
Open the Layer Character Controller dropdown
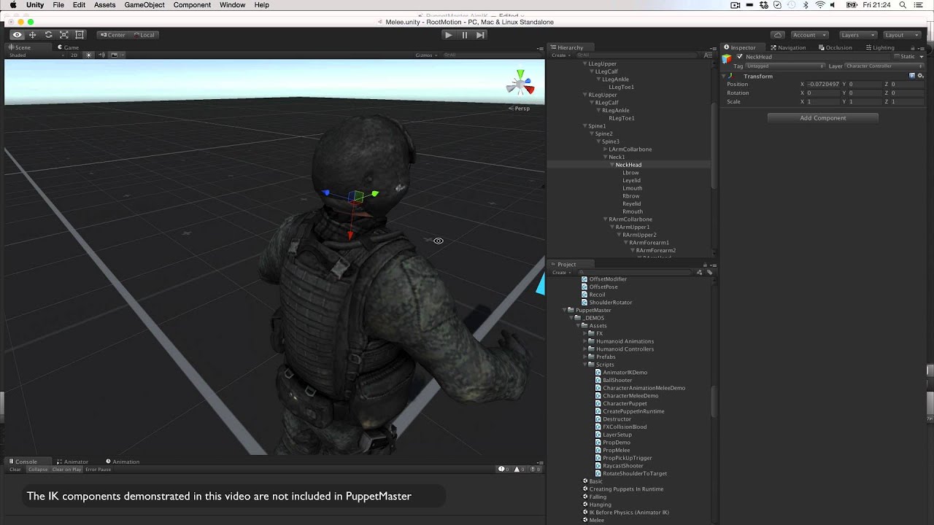click(x=884, y=66)
